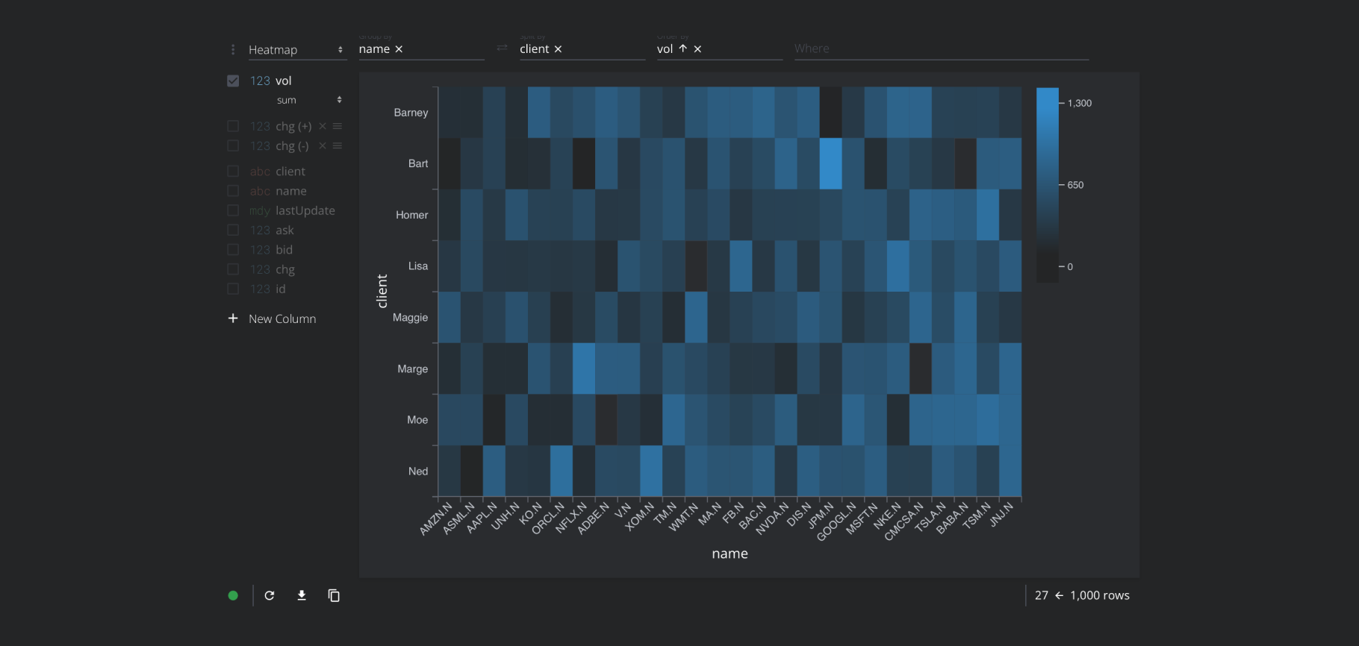Viewport: 1359px width, 646px height.
Task: Click the Ned row label
Action: point(418,471)
